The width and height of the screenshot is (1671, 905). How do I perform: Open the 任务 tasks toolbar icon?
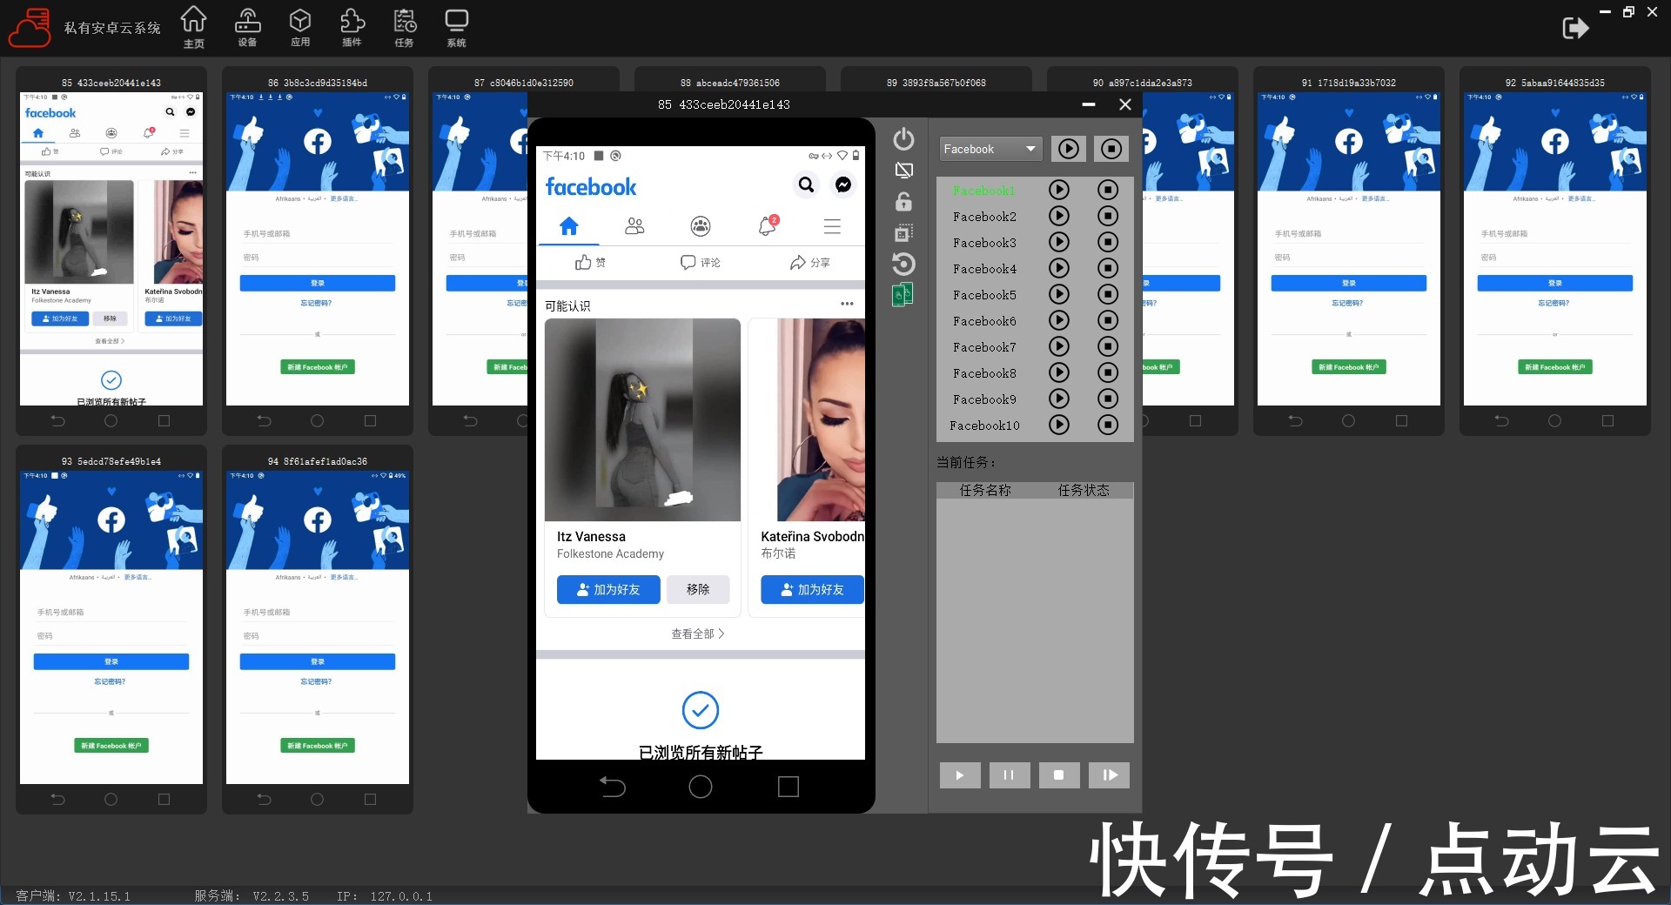coord(404,27)
